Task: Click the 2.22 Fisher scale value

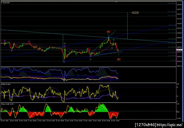Action: [178, 104]
